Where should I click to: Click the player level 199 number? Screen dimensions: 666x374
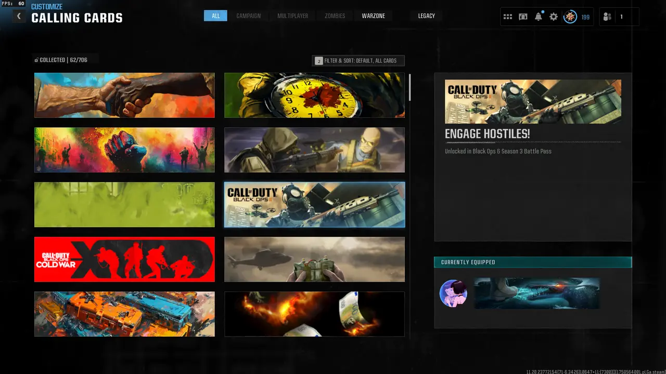(585, 17)
